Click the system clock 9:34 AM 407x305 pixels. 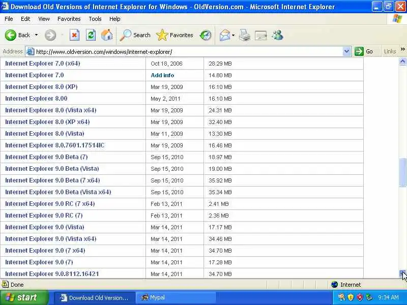pyautogui.click(x=388, y=297)
